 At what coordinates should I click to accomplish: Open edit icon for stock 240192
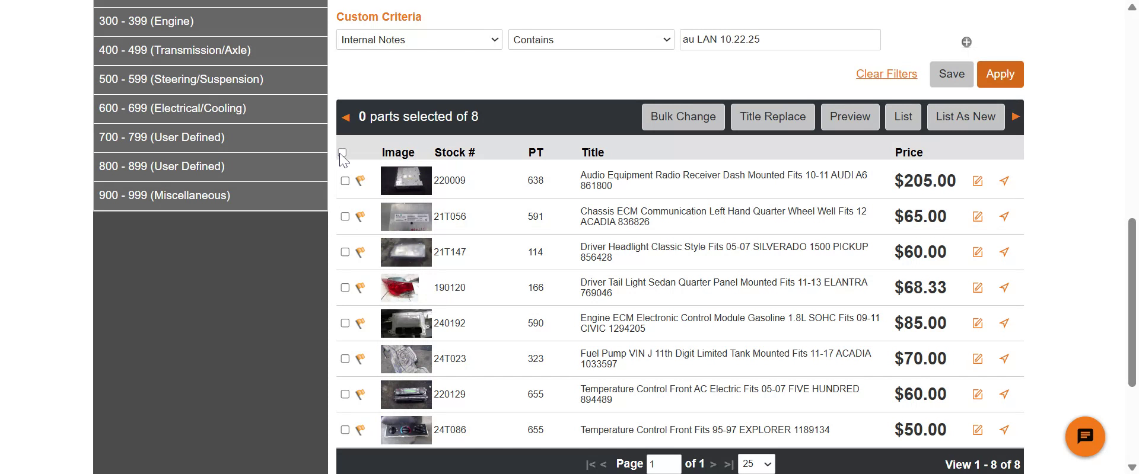point(978,324)
